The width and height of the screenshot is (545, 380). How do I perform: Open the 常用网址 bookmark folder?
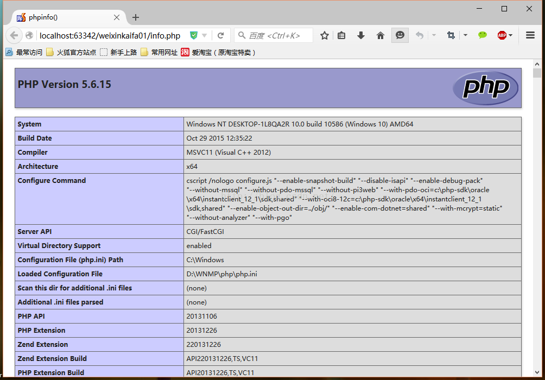point(159,53)
